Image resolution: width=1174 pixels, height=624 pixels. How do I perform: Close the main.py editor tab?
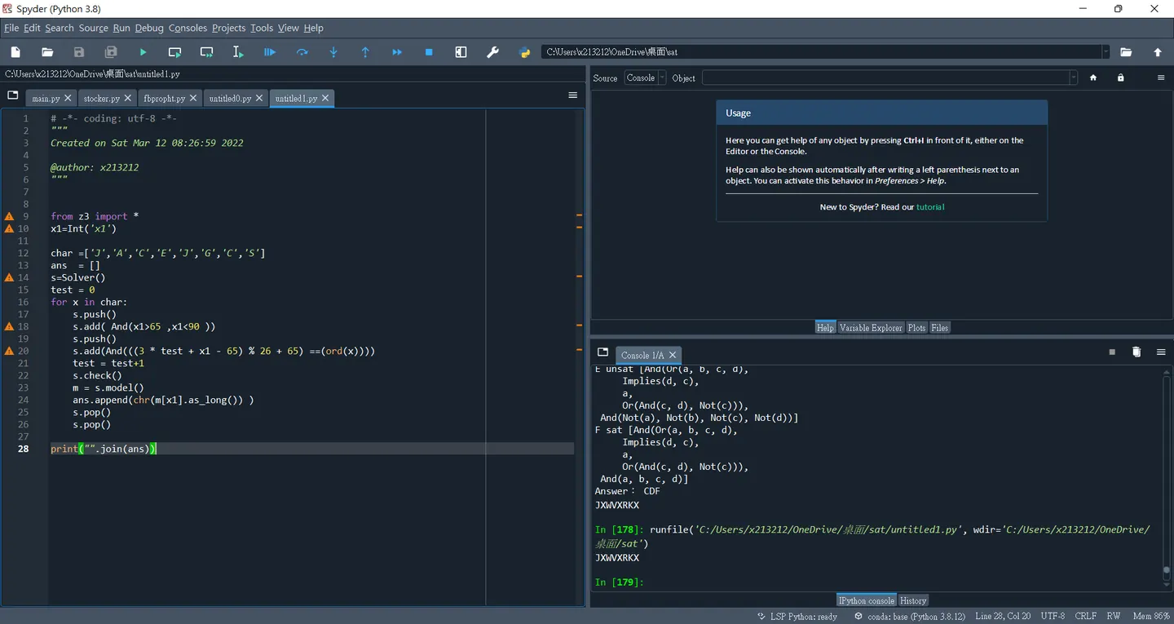[68, 98]
